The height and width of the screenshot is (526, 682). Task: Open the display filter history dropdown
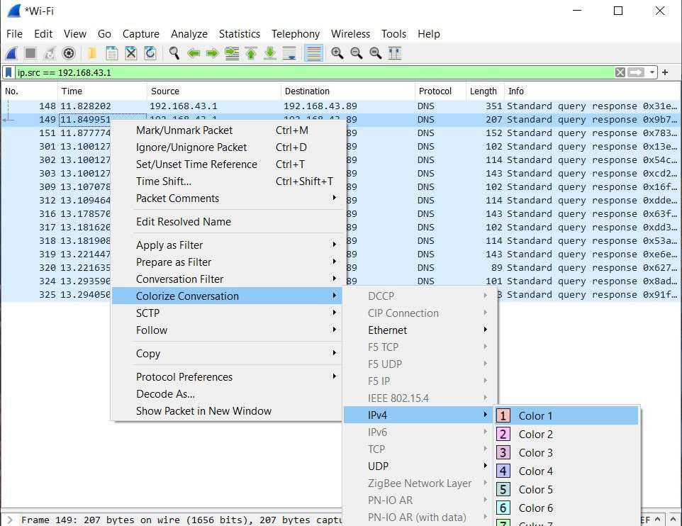(x=652, y=72)
